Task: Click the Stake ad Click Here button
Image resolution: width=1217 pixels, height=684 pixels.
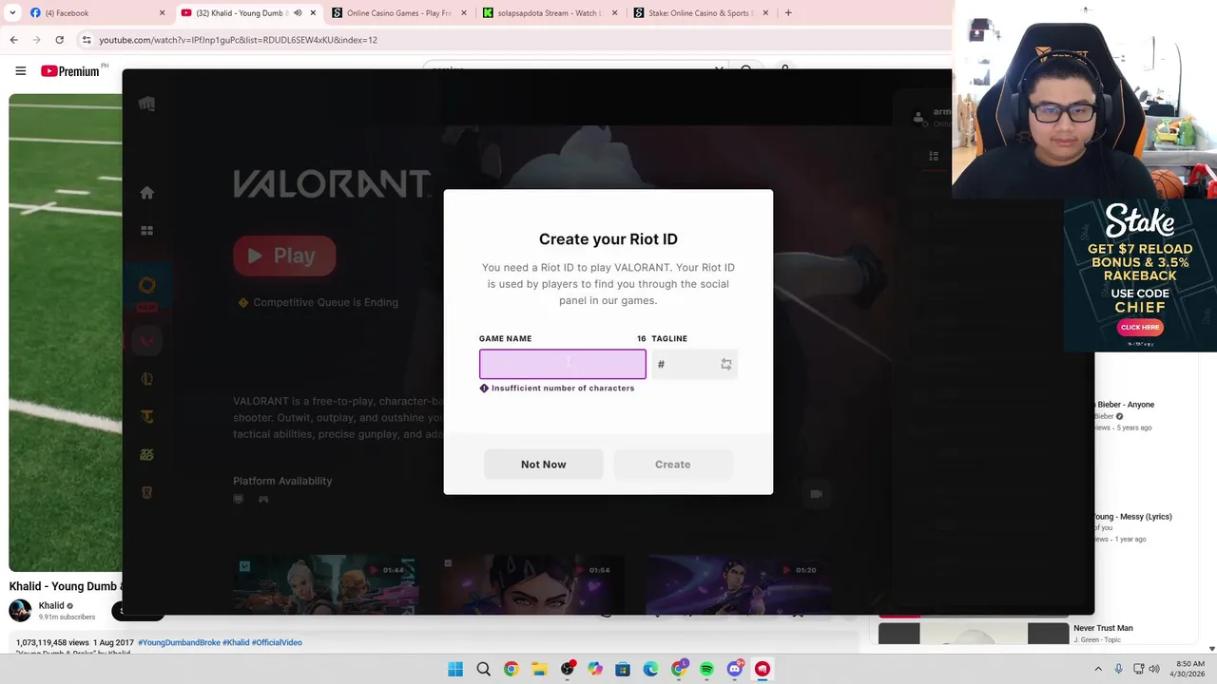Action: pyautogui.click(x=1140, y=327)
